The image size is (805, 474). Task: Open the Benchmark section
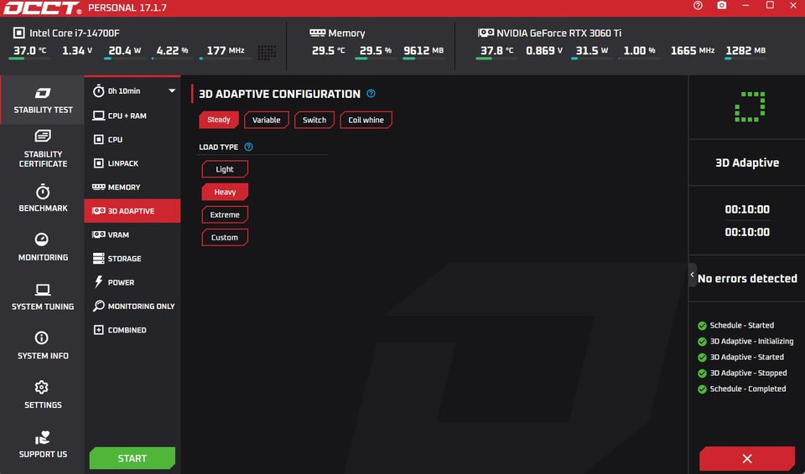[43, 198]
